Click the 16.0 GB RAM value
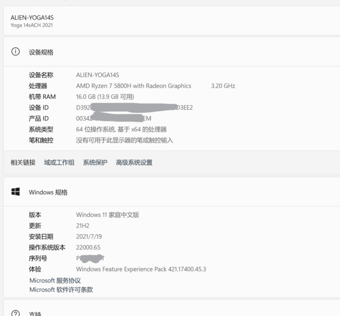Screen dimensions: 340x316 pos(105,97)
